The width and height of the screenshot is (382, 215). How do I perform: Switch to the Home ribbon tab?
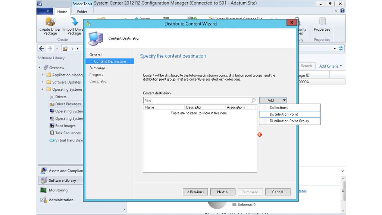coord(62,12)
